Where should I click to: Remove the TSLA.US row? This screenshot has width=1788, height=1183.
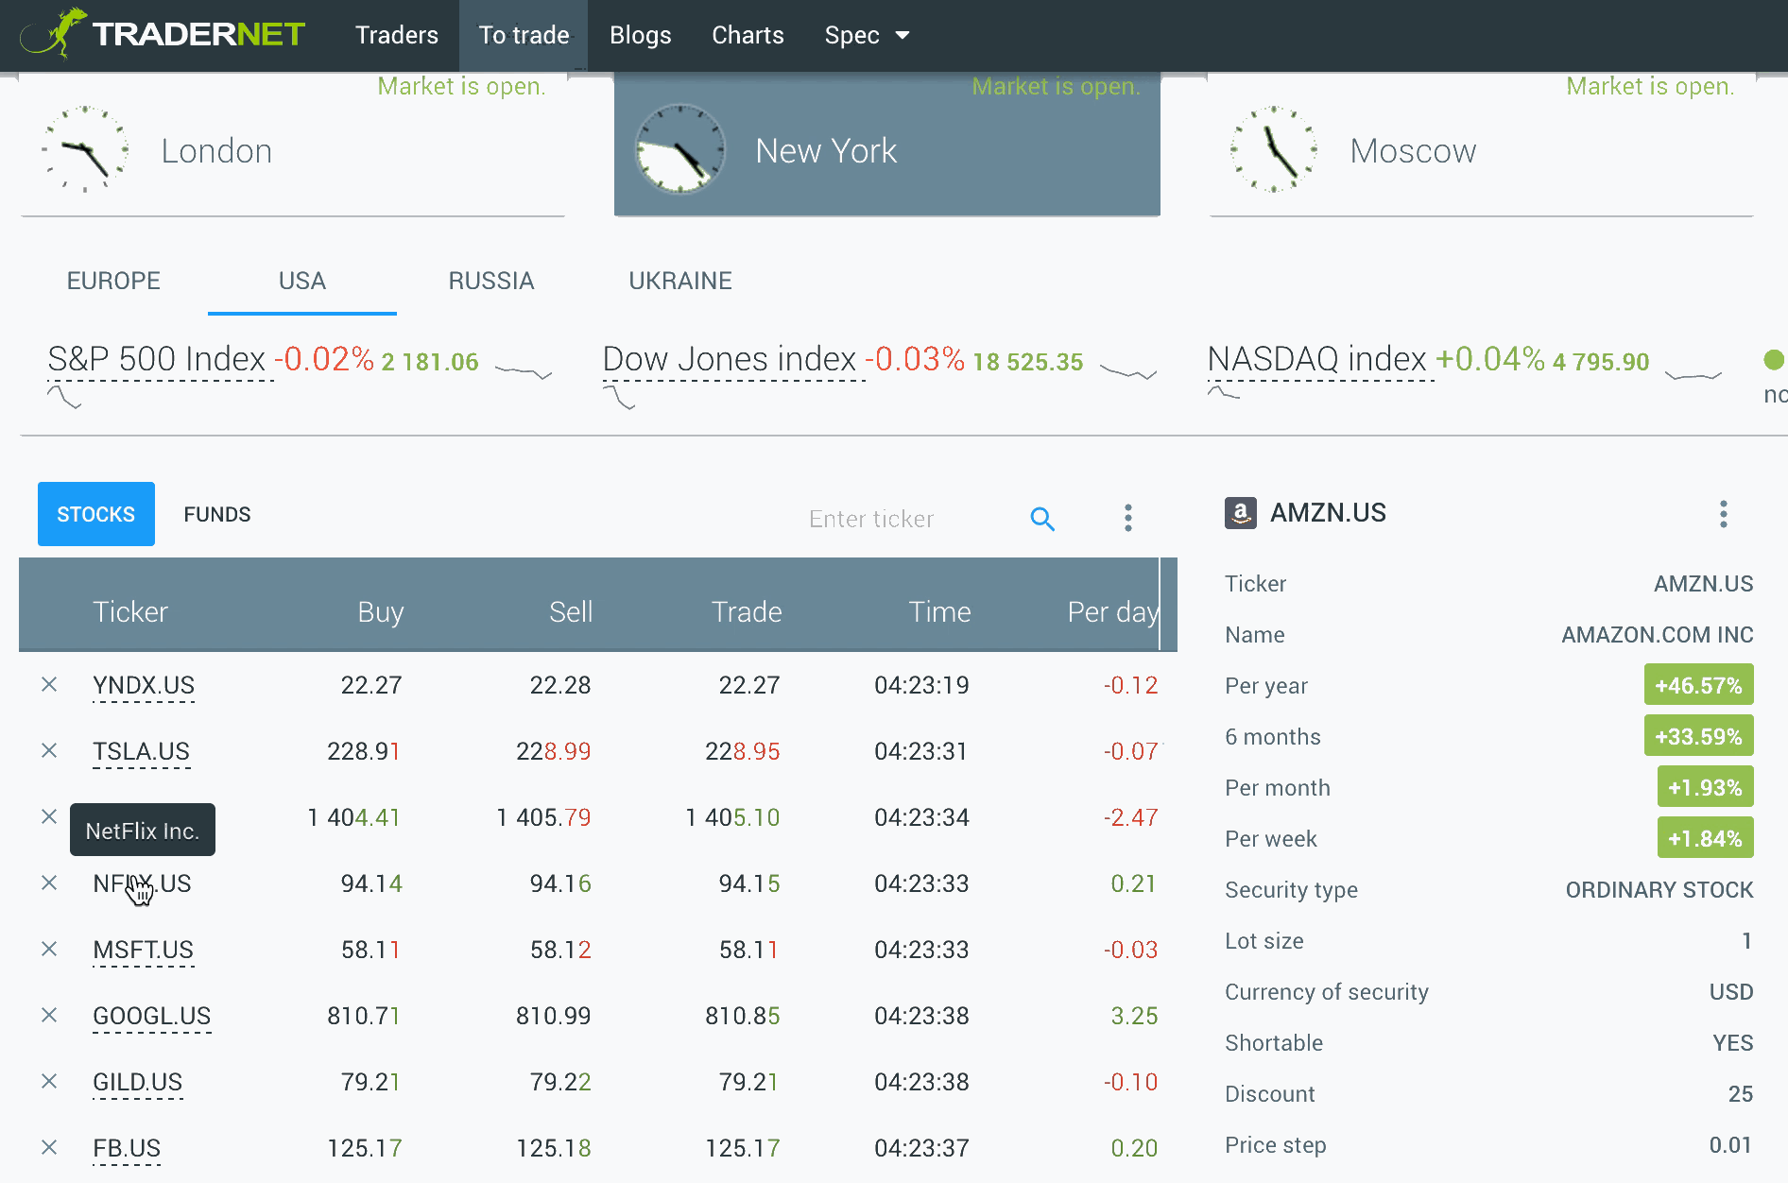point(49,750)
